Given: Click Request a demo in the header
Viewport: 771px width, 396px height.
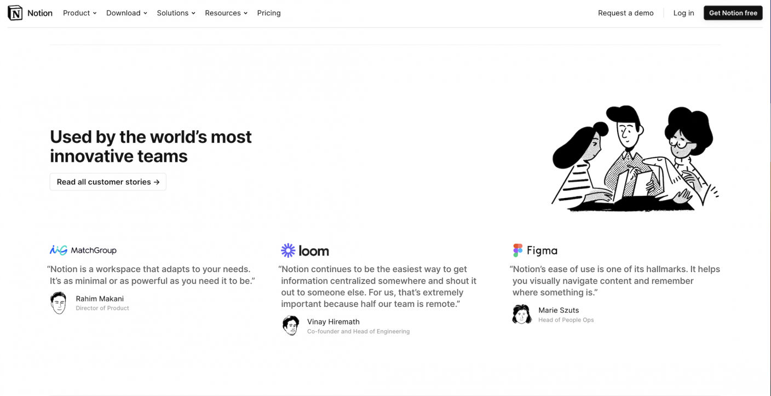Looking at the screenshot, I should click(x=625, y=13).
